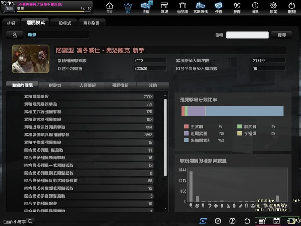
Task: Click the 搜尋 search button
Action: [x=282, y=35]
